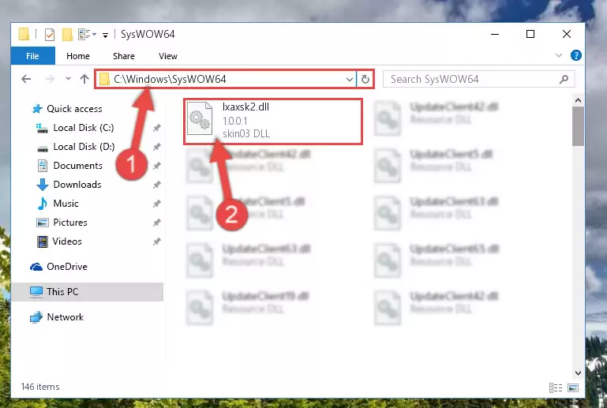Click the pin icon beside Local Disk (D:)
Image resolution: width=607 pixels, height=408 pixels.
coord(156,147)
